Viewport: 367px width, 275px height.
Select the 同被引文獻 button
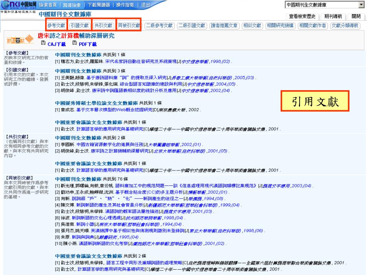pos(129,25)
